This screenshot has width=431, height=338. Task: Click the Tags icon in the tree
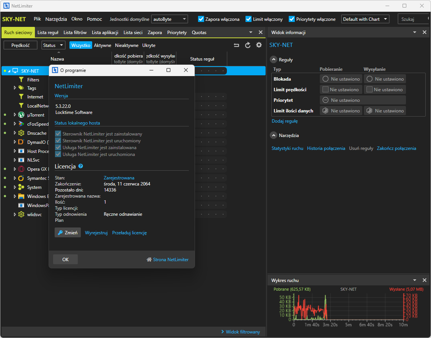[x=21, y=88]
